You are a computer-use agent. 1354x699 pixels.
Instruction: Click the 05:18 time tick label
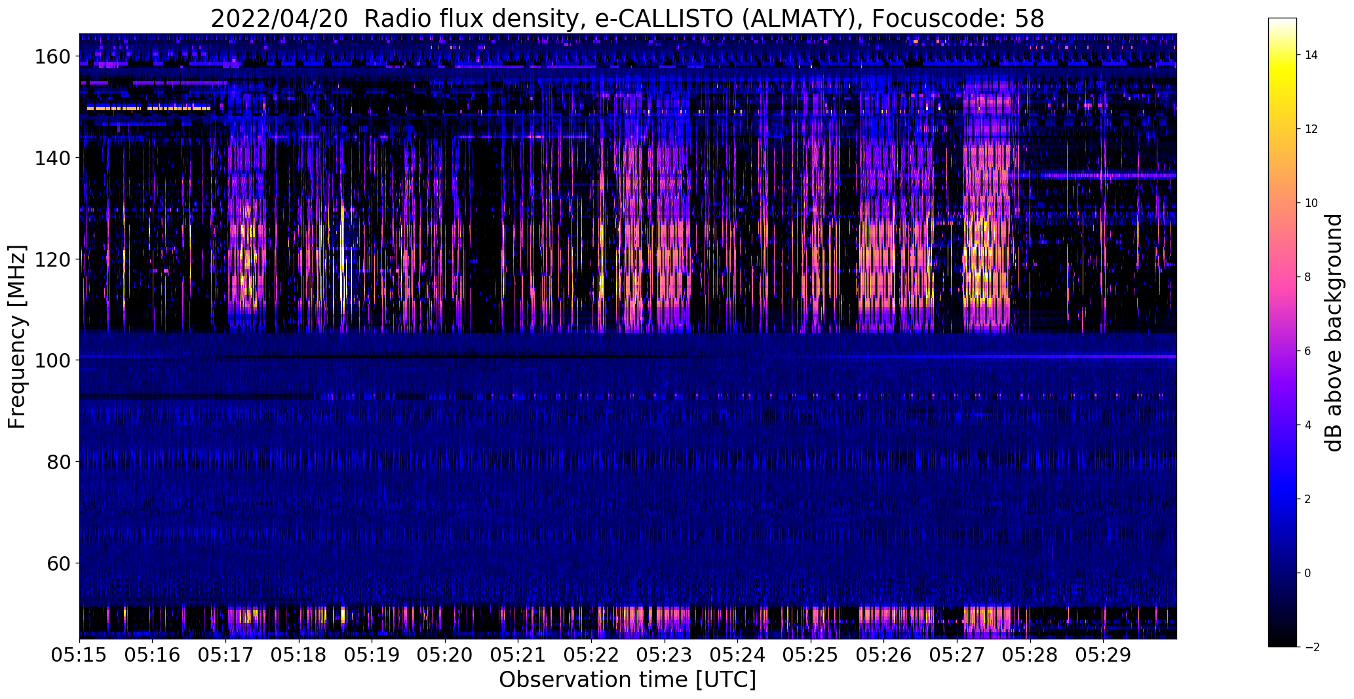click(x=299, y=654)
